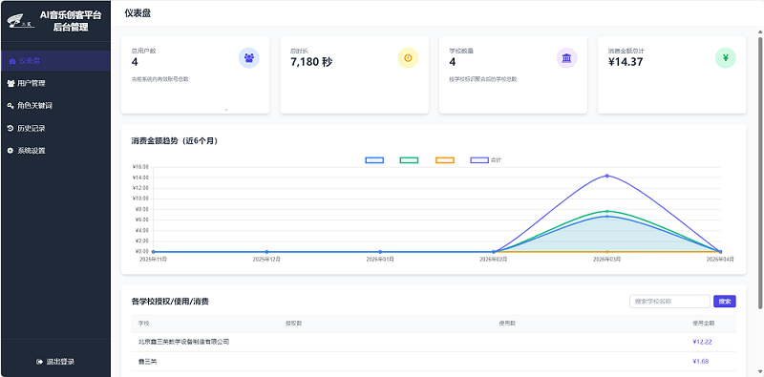This screenshot has width=764, height=377.
Task: Click the clock icon on the 总时长 card
Action: (408, 58)
